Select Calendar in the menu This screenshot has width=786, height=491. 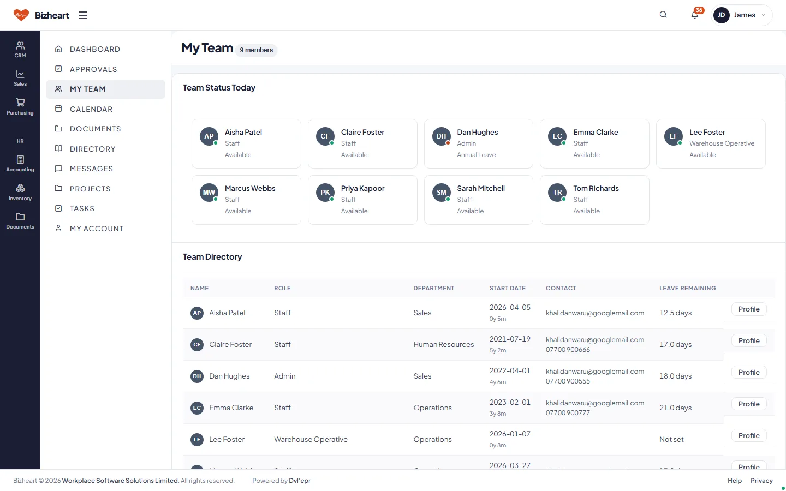tap(105, 109)
